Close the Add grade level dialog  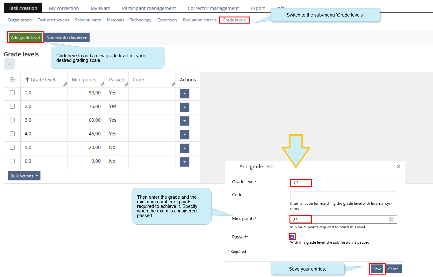click(x=398, y=167)
